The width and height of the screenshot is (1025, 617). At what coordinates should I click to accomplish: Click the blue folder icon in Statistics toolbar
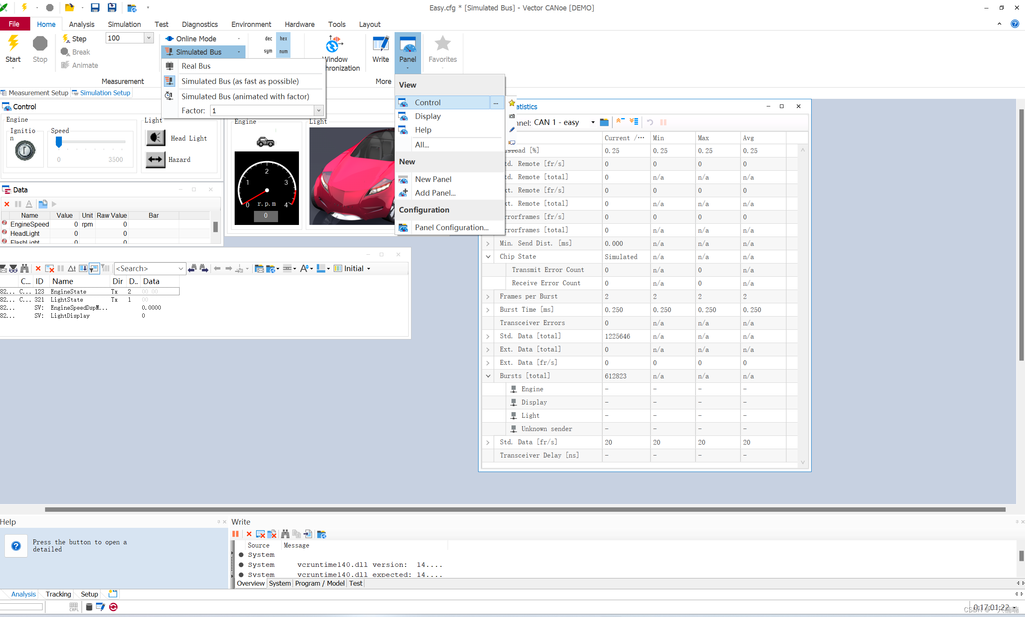point(604,122)
